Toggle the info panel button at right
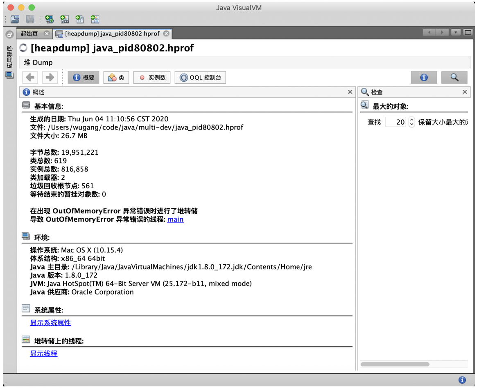This screenshot has height=388, width=479. click(424, 78)
